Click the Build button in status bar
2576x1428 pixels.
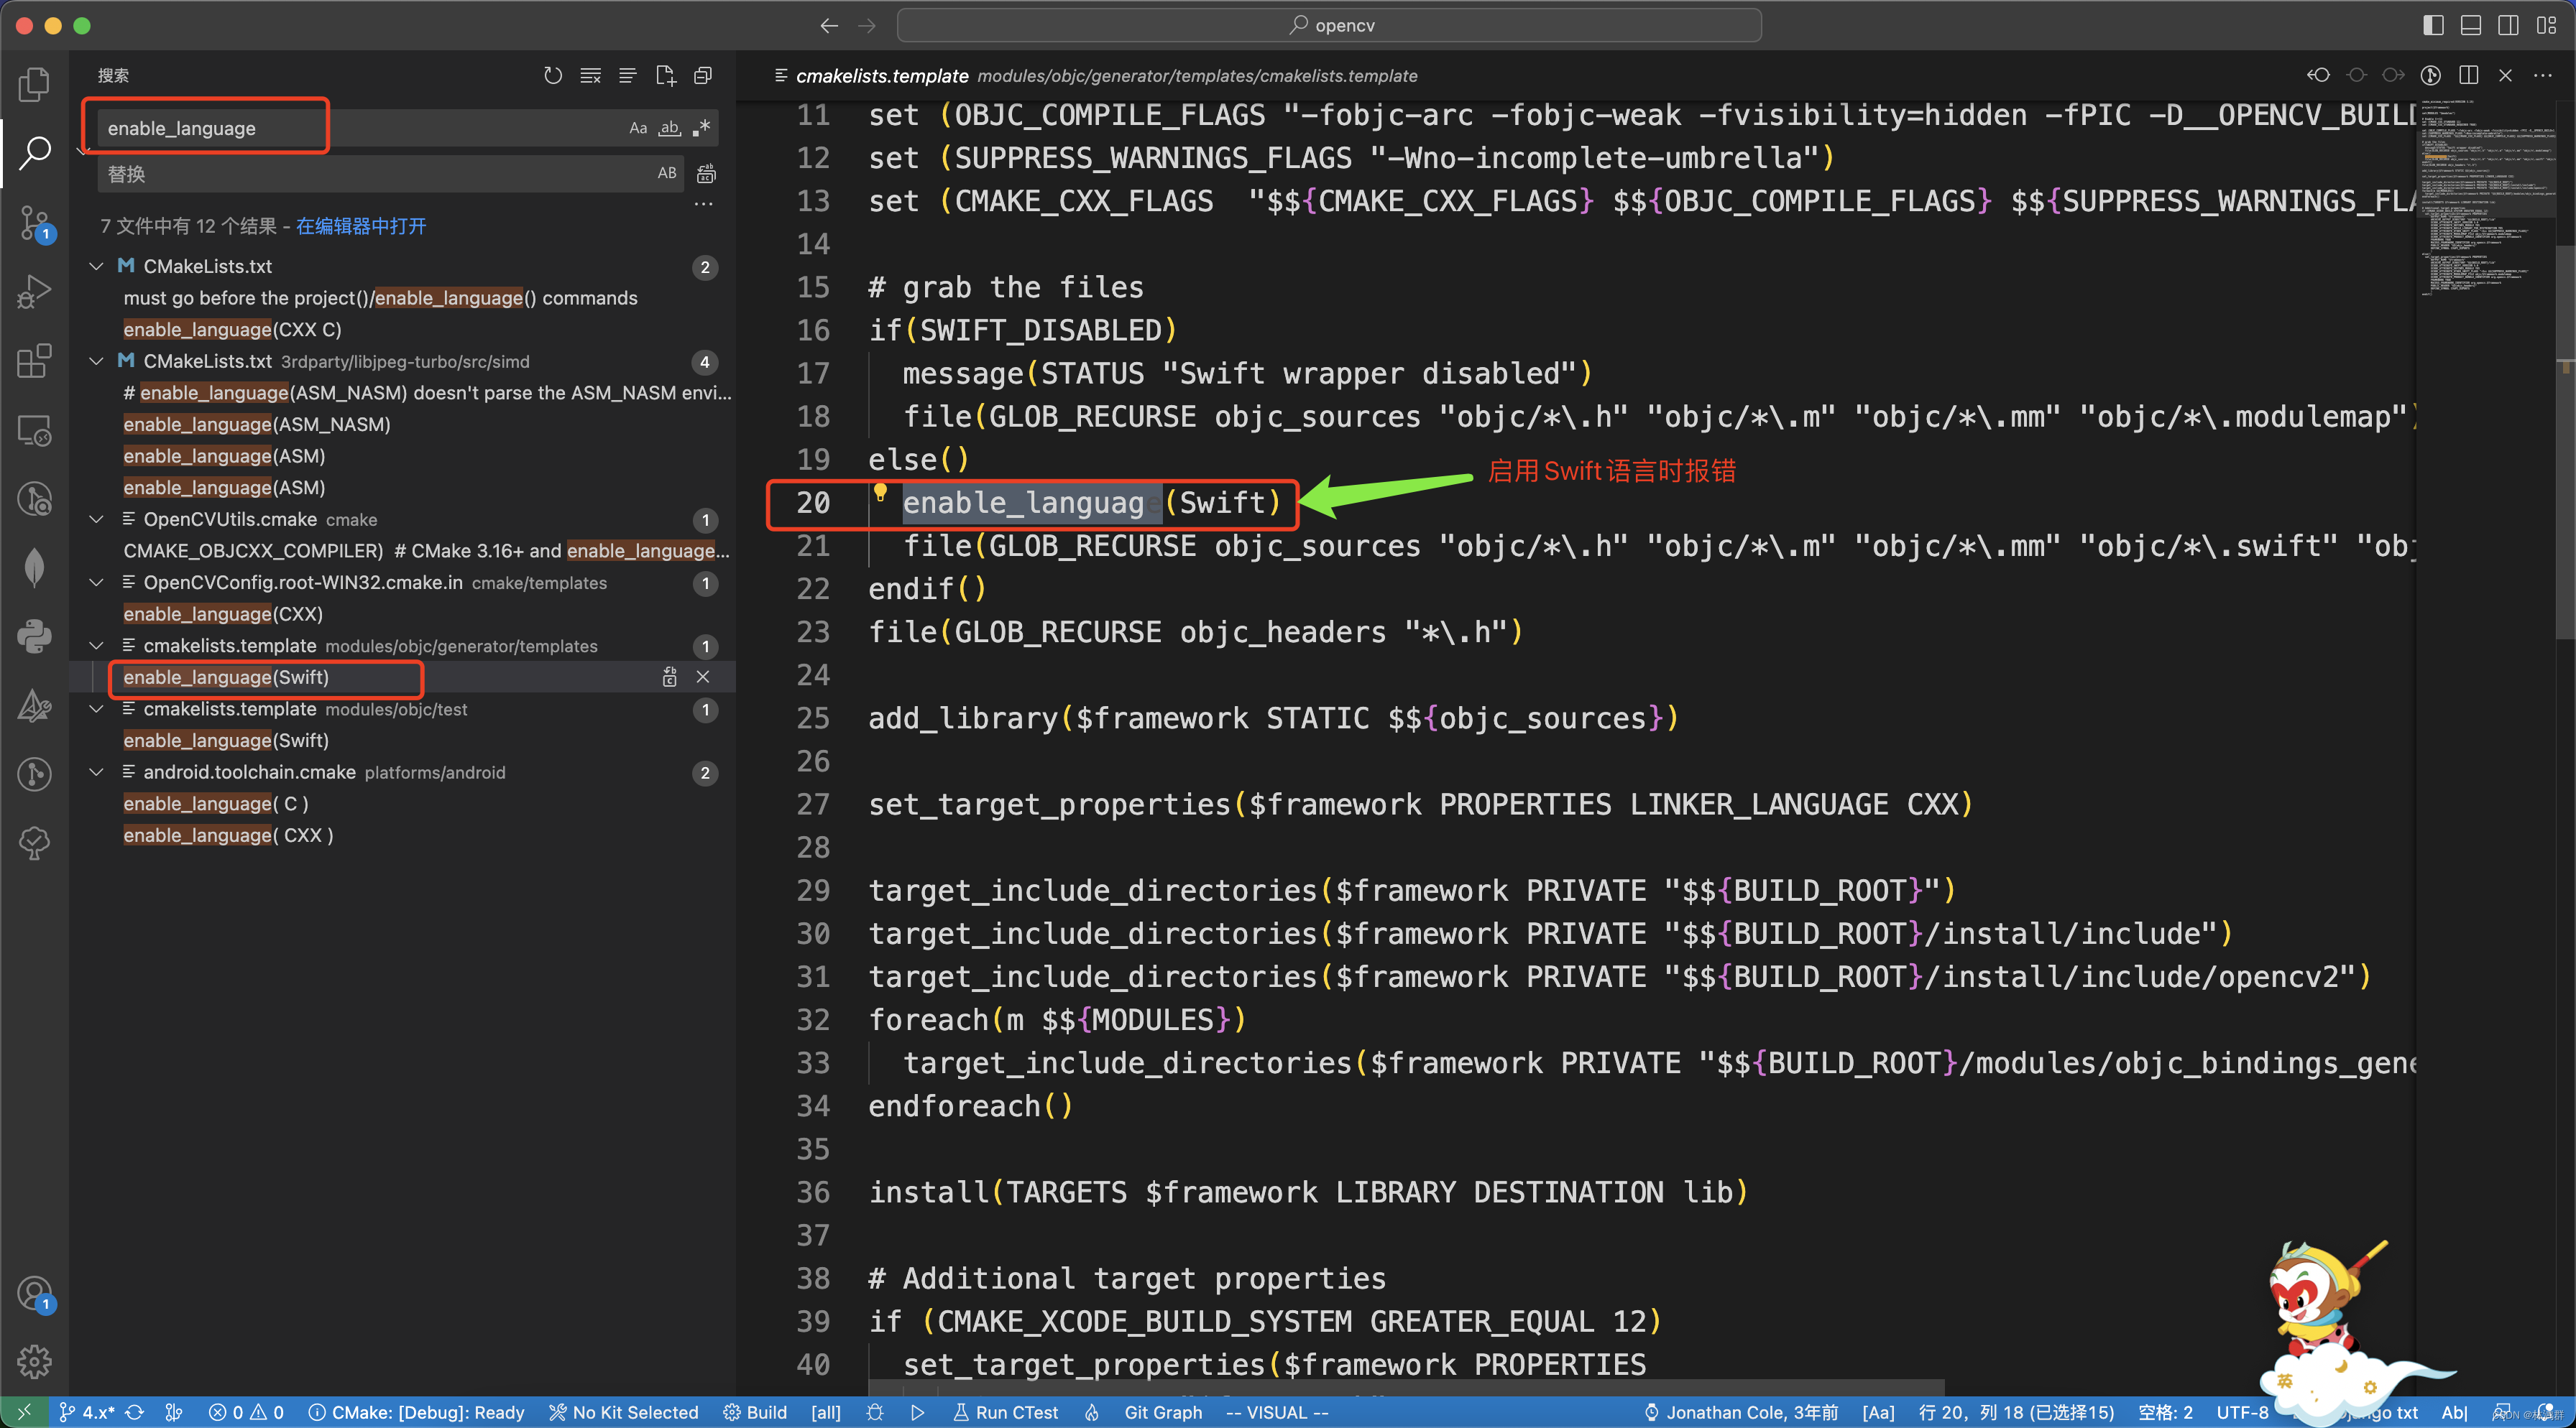pos(755,1412)
